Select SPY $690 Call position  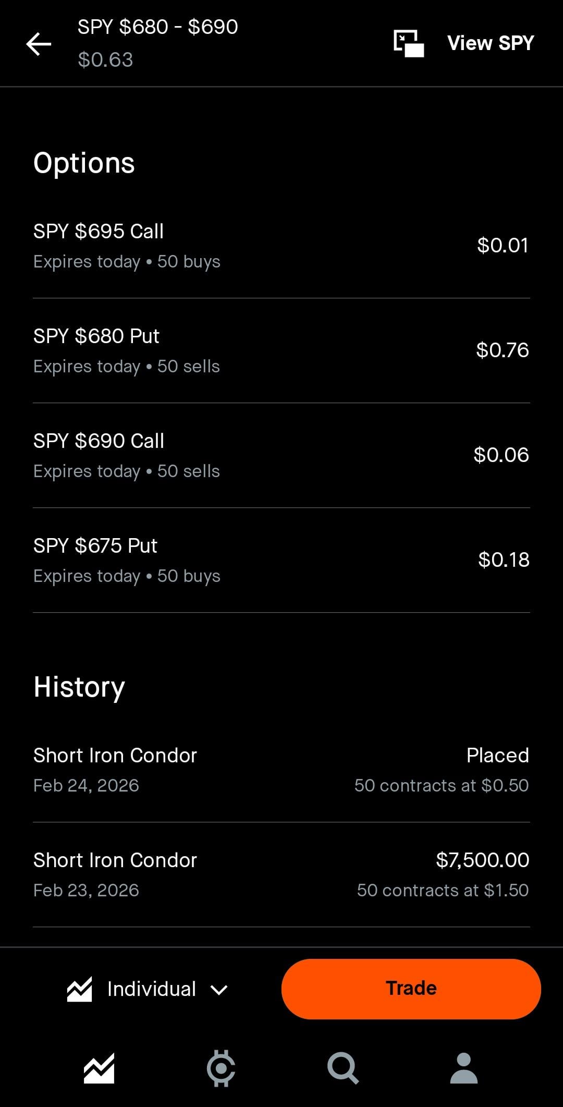[x=281, y=455]
